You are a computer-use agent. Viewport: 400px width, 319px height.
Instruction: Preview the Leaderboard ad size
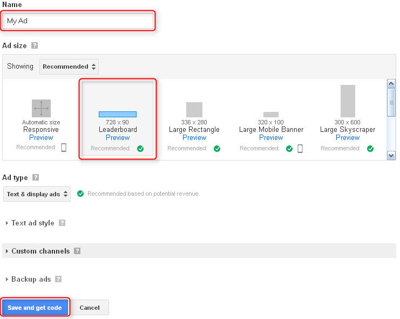(118, 137)
